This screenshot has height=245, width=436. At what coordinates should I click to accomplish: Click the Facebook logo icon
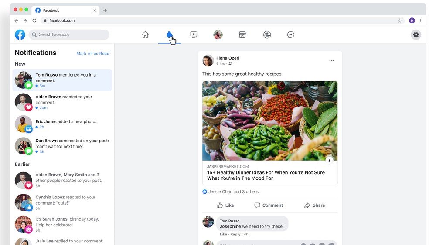20,35
